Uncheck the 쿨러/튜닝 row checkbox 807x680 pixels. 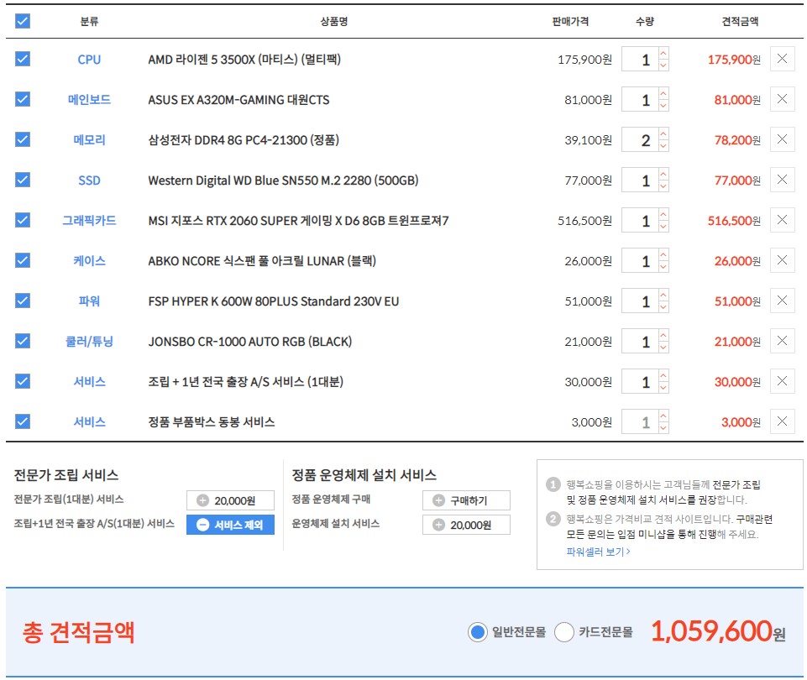23,341
